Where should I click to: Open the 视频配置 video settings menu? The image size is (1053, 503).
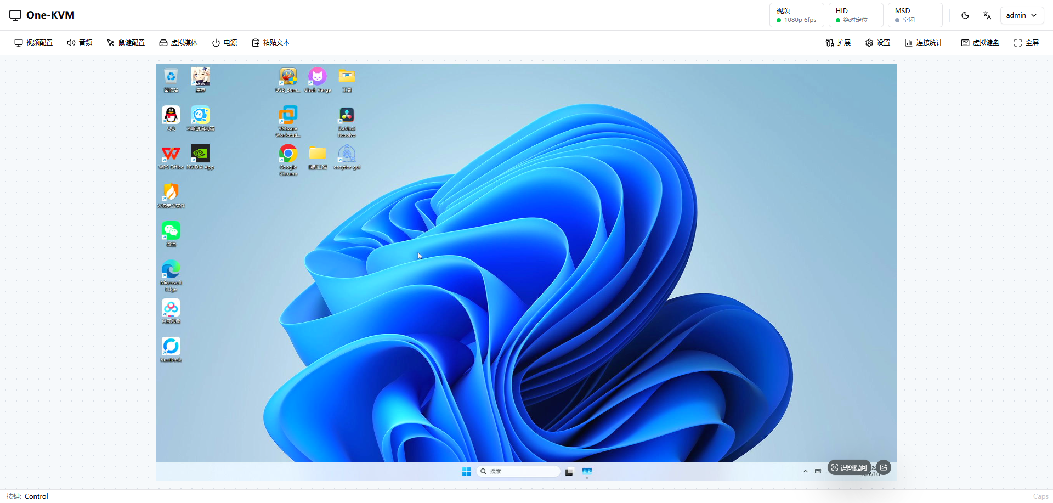click(x=34, y=43)
